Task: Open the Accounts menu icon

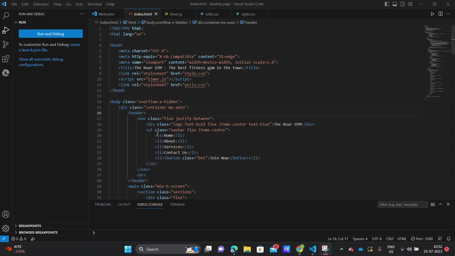Action: click(6, 214)
